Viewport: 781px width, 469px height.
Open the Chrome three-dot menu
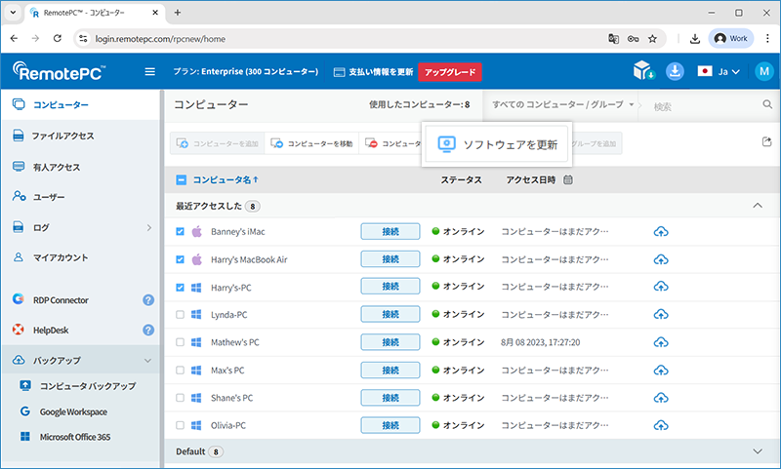pyautogui.click(x=767, y=39)
